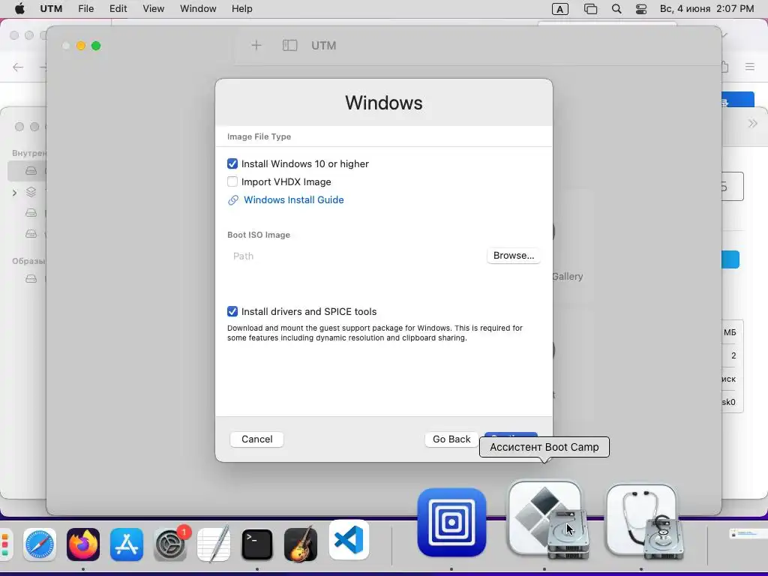Uncheck Install Windows 10 or higher
This screenshot has height=576, width=768.
click(x=232, y=163)
